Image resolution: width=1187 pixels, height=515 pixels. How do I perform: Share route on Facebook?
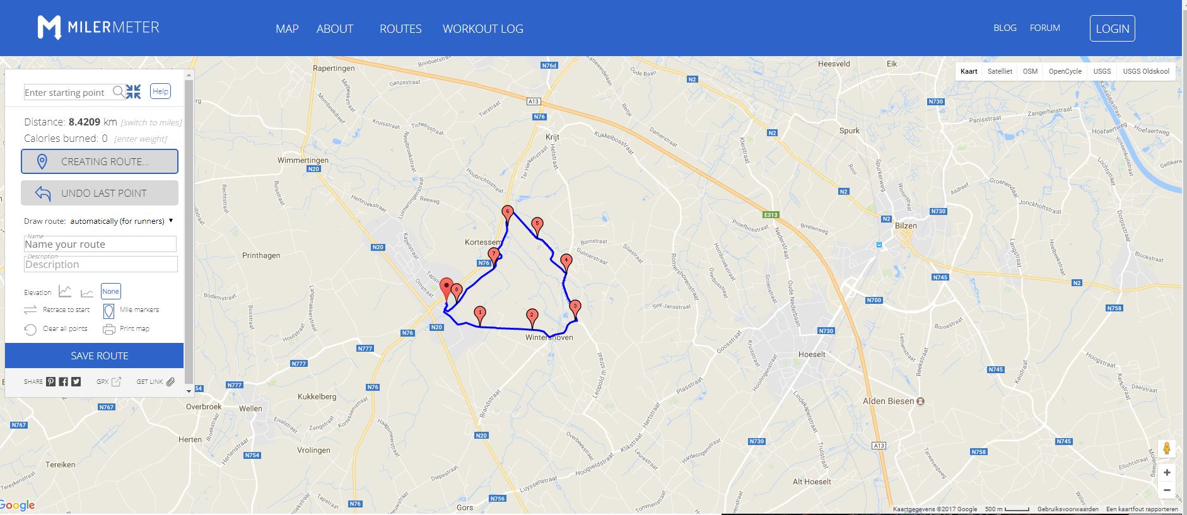click(63, 381)
